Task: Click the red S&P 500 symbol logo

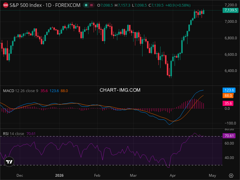Action: tap(6, 5)
